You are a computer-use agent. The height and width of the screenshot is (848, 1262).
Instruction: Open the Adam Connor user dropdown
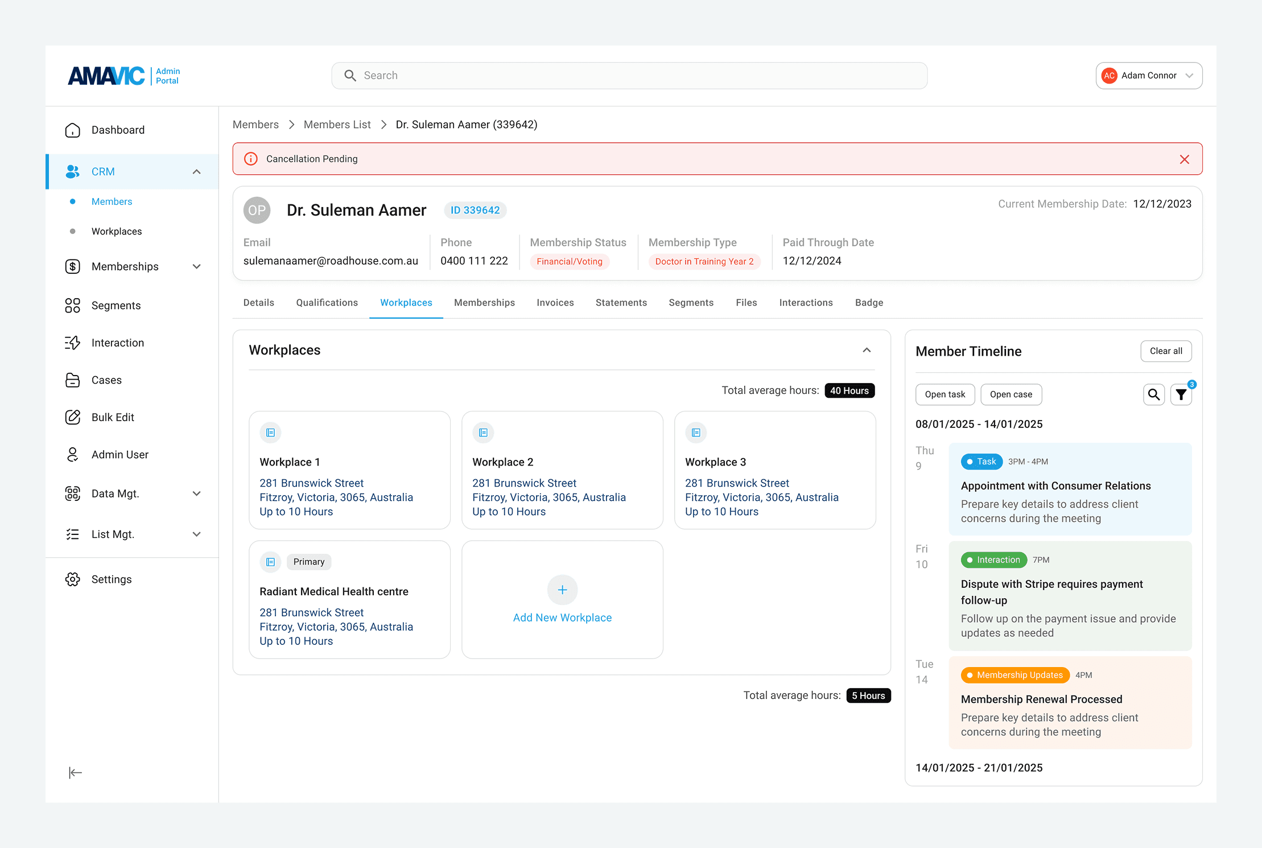[1149, 76]
